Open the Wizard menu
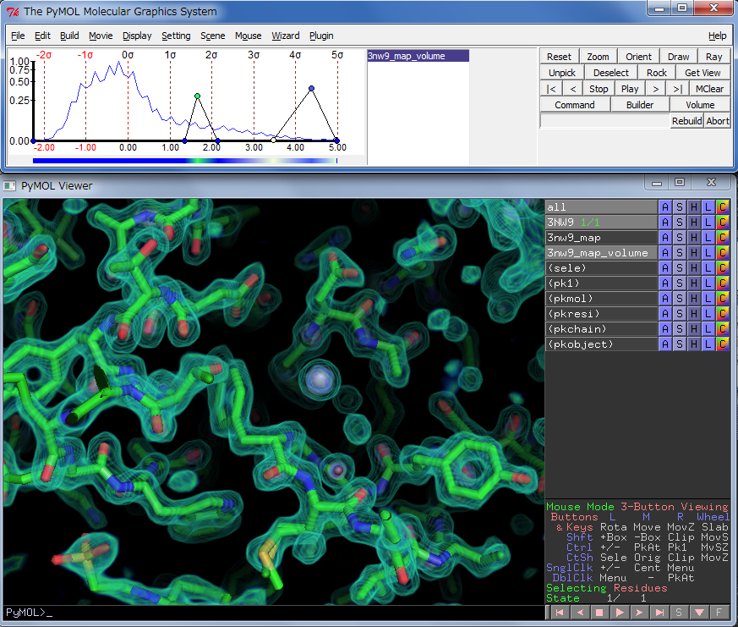Image resolution: width=738 pixels, height=627 pixels. 285,36
